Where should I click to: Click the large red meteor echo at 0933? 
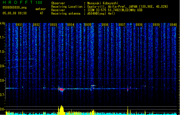61,89
